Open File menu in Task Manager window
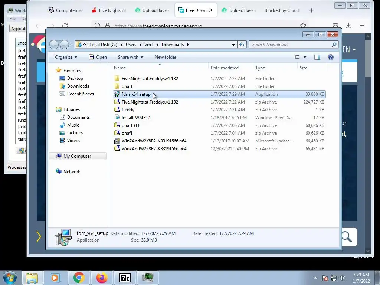The width and height of the screenshot is (380, 285). pyautogui.click(x=12, y=19)
